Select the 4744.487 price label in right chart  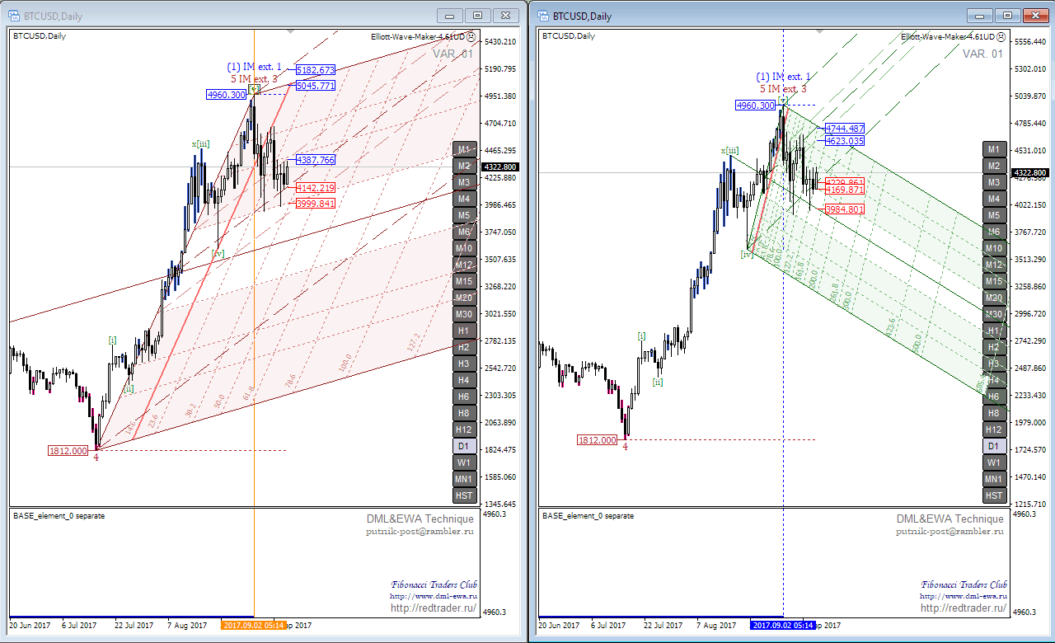[x=845, y=129]
